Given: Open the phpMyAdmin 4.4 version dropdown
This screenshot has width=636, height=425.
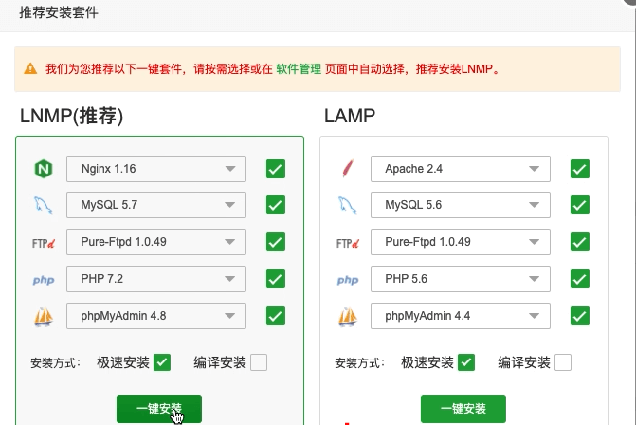Looking at the screenshot, I should (461, 316).
